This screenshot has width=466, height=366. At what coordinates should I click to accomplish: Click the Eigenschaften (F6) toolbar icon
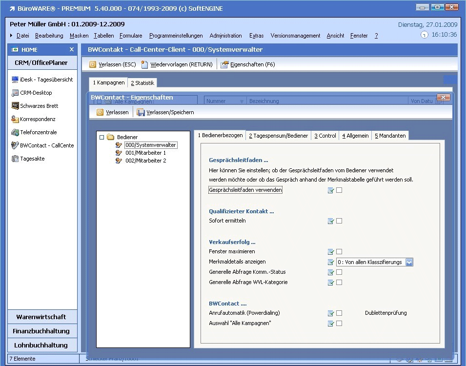[x=224, y=64]
